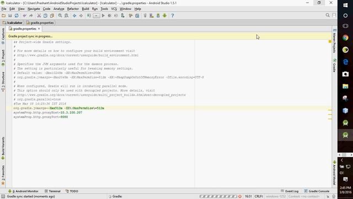Toggle the Build Variants tool window
353x199 pixels.
pos(3,148)
